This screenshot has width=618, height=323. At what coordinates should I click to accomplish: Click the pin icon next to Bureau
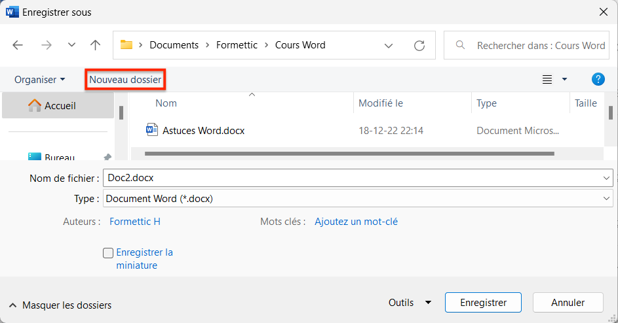tap(107, 157)
